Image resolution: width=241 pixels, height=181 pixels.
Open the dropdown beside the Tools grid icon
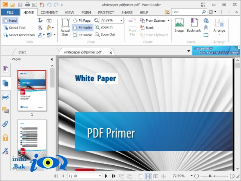point(55,35)
